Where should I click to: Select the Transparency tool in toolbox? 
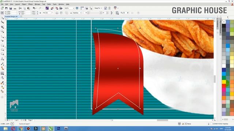(x=3, y=78)
